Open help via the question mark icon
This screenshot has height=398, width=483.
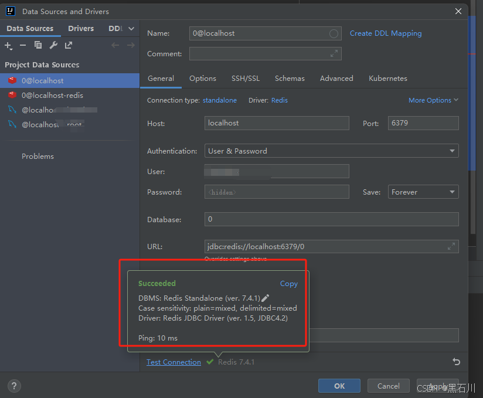pos(13,386)
